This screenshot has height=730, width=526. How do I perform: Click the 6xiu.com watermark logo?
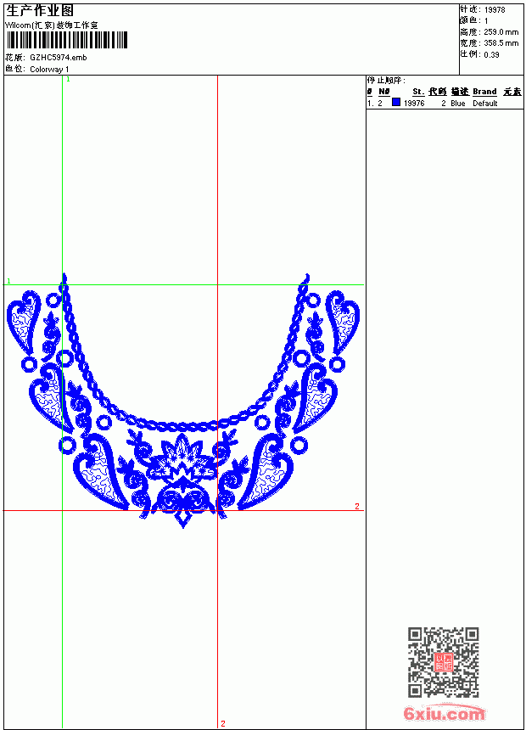444,713
